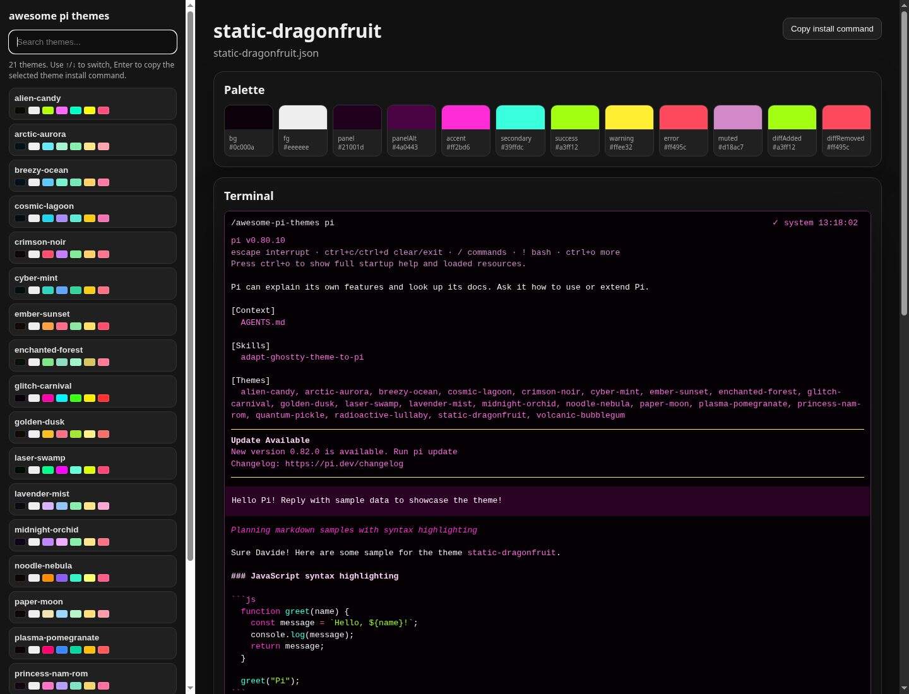This screenshot has height=694, width=909.
Task: Click the sidebar scrollbar down arrow
Action: tap(191, 688)
